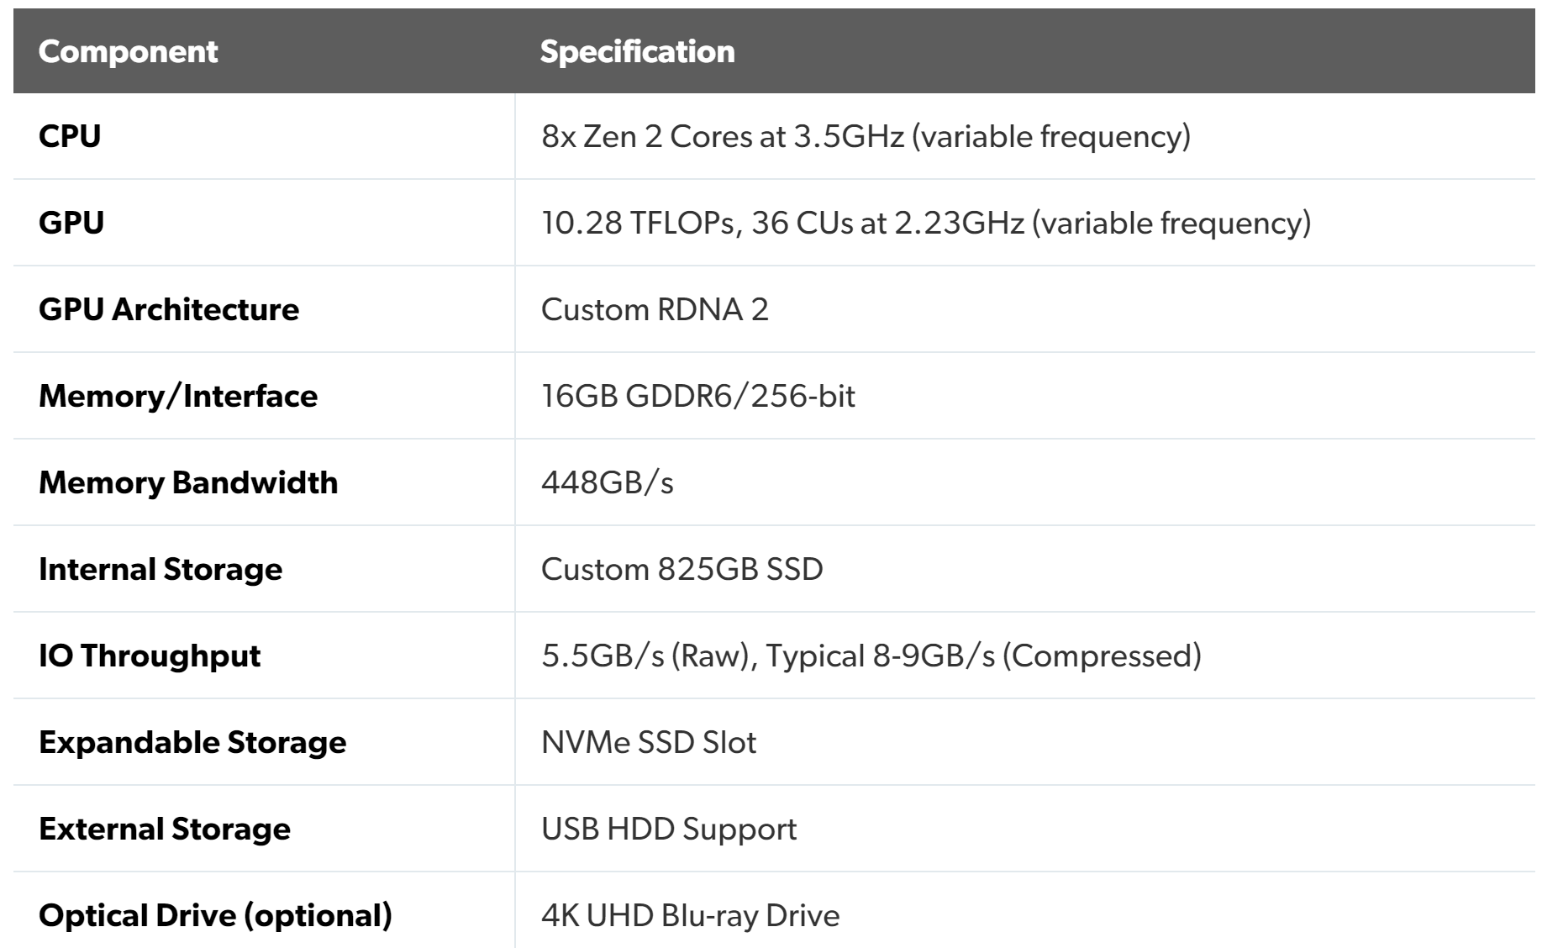Click the Component column header
The height and width of the screenshot is (948, 1542).
128,51
